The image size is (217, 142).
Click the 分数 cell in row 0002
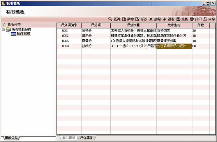[201, 36]
